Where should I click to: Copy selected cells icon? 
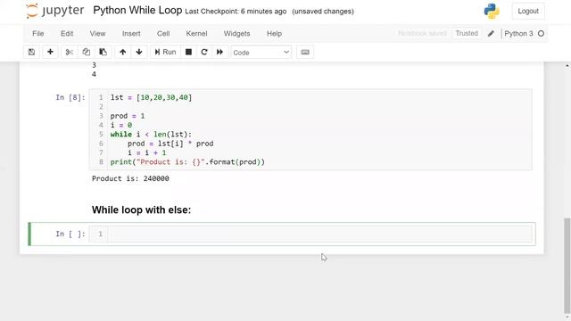tap(86, 52)
